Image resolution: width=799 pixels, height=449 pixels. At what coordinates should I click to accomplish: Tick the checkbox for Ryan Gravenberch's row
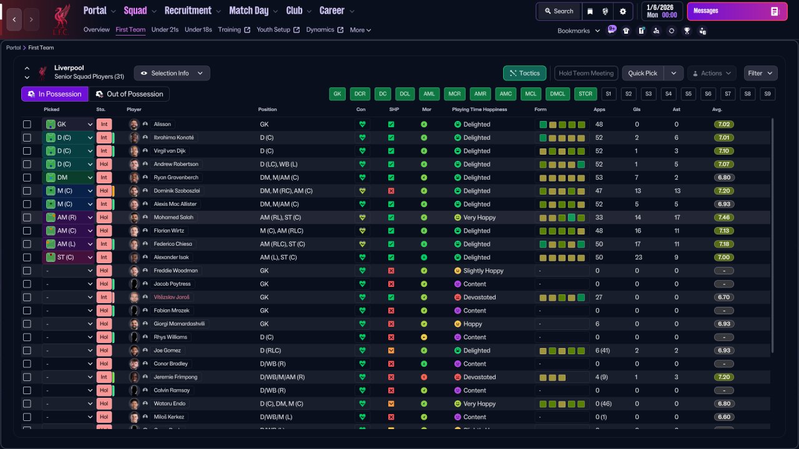[x=27, y=178]
